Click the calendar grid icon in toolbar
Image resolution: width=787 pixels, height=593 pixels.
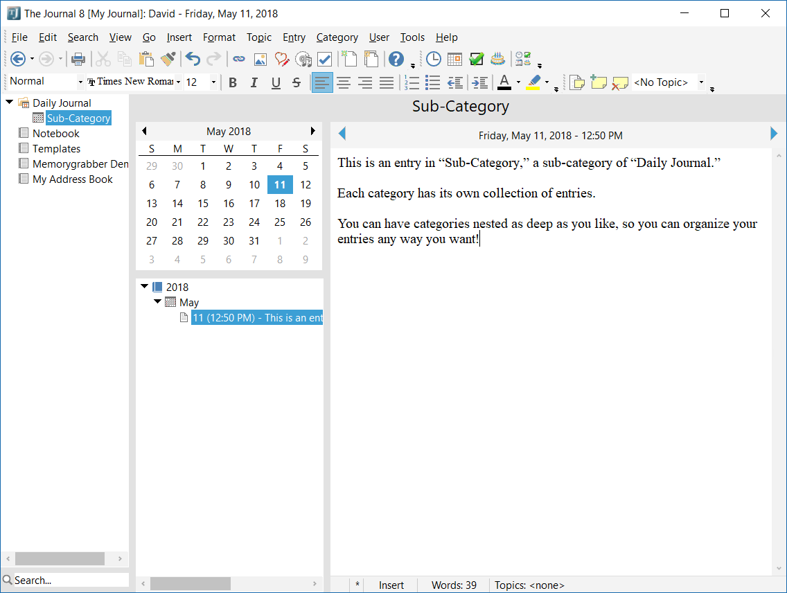pyautogui.click(x=454, y=59)
